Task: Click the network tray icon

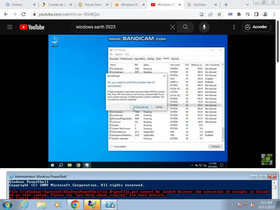Action: [246, 205]
